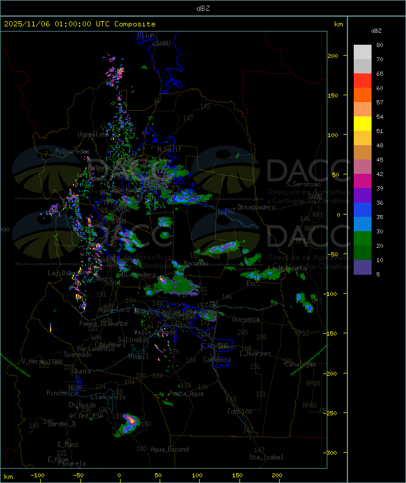Click the 'Pasarela' place label
Viewport: 406px width, 483px height.
[72, 463]
